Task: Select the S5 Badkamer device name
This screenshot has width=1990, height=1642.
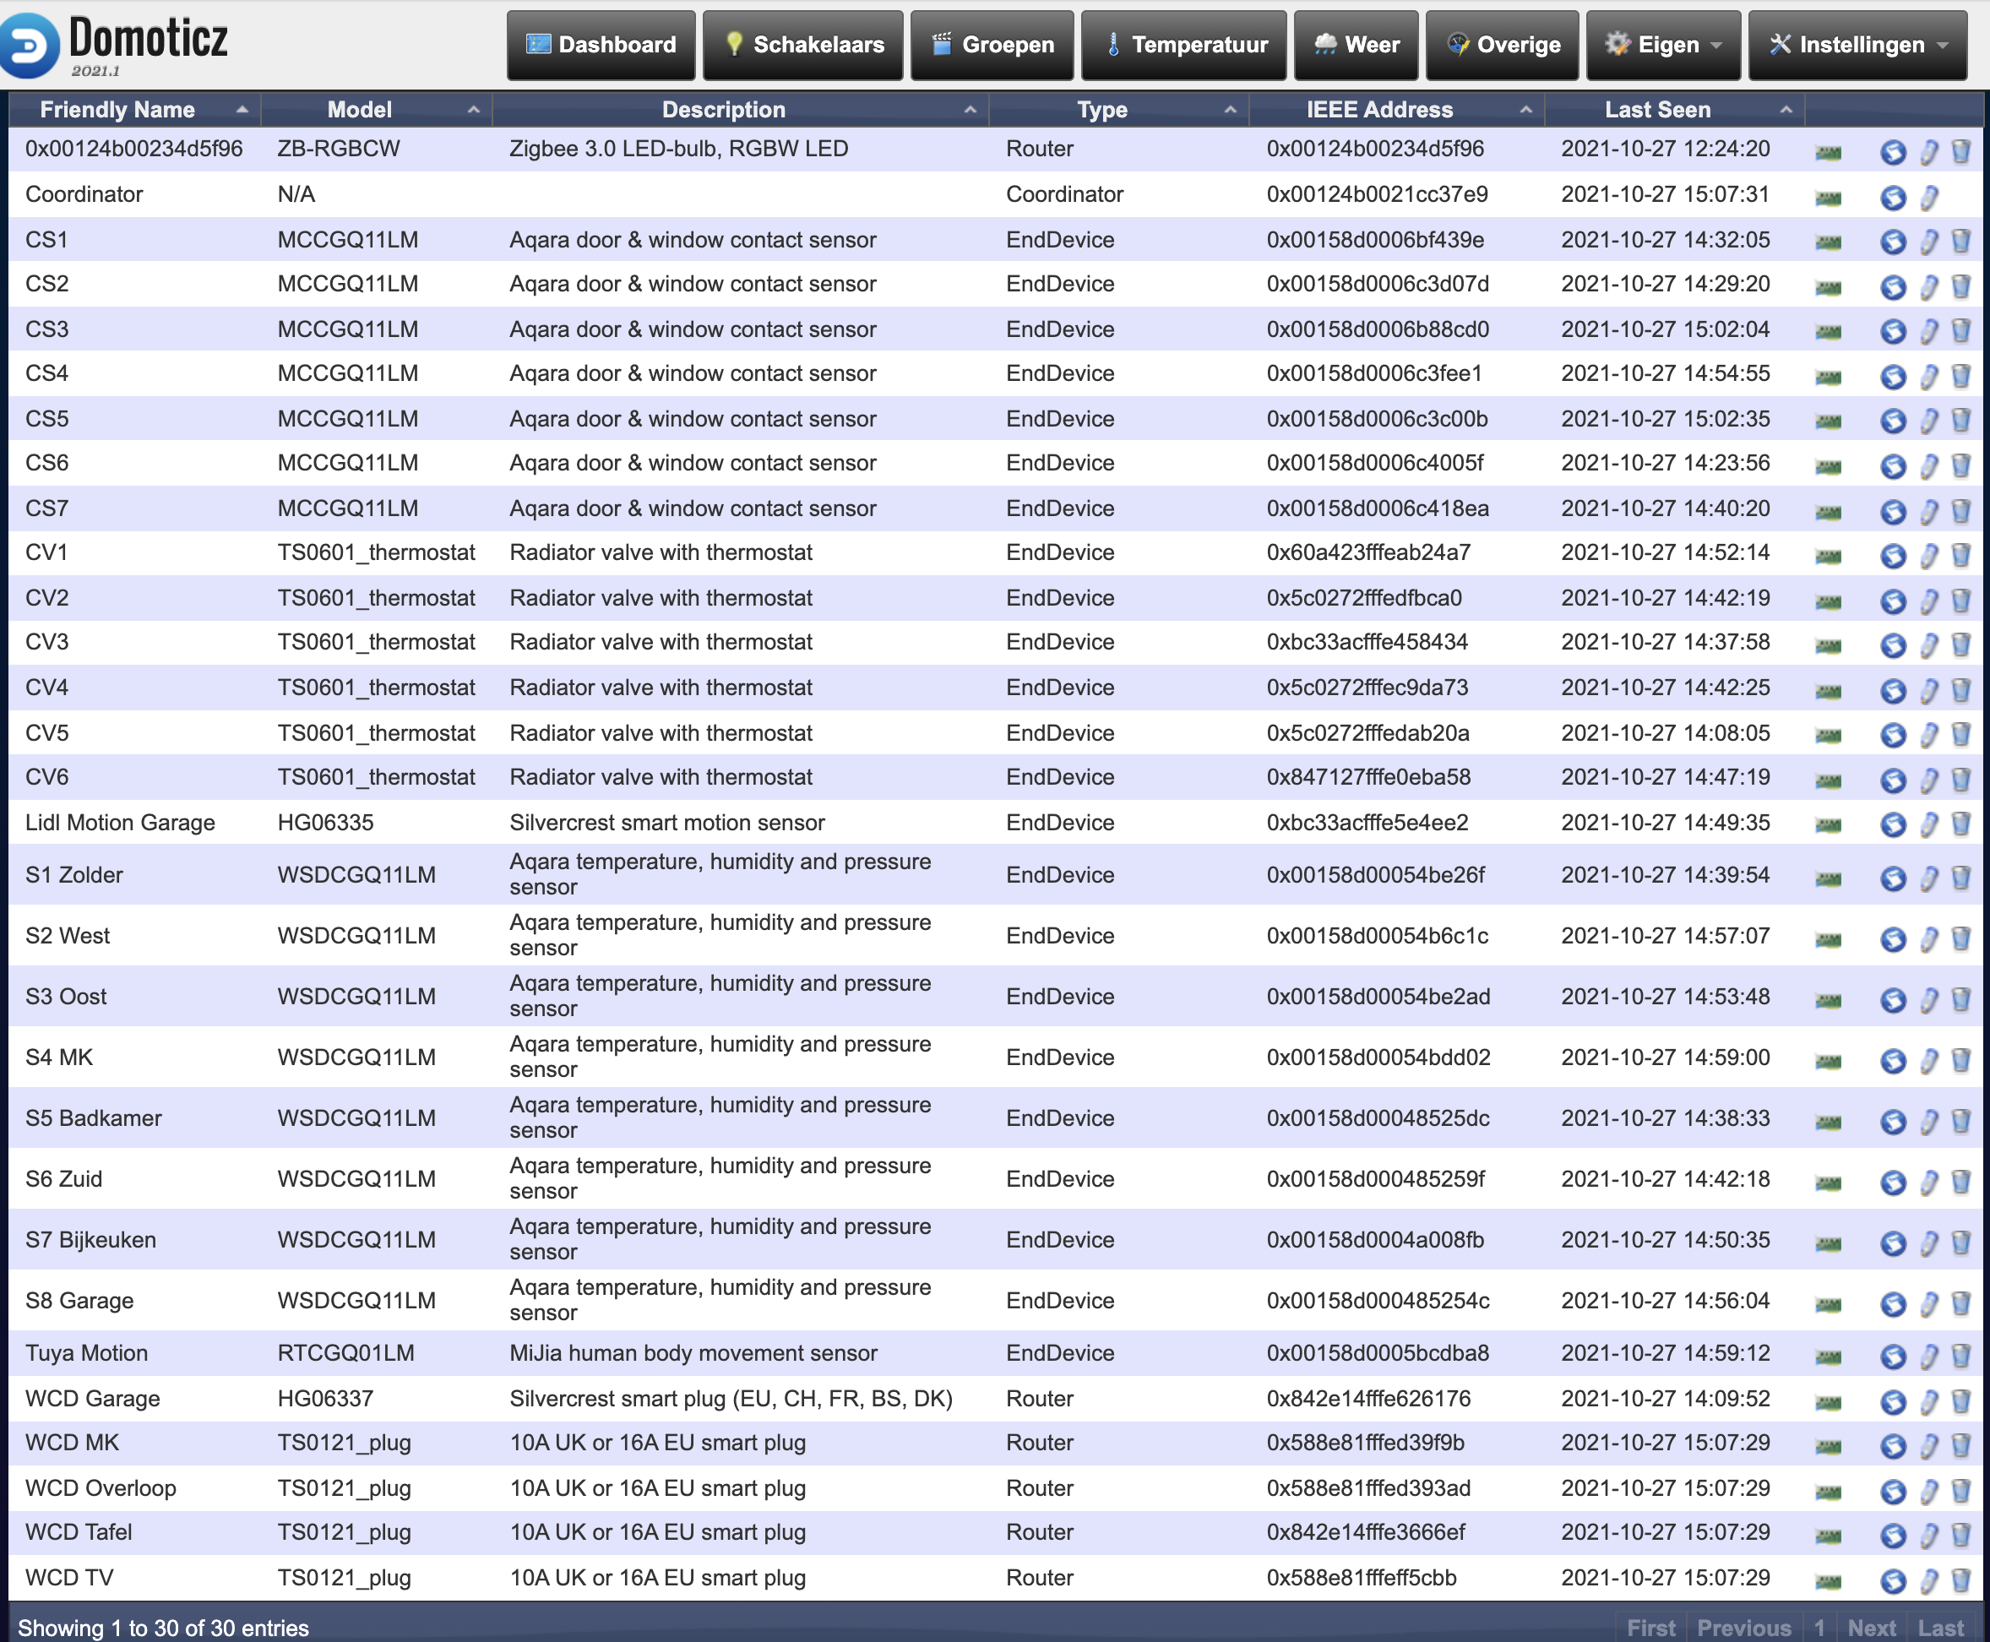Action: (93, 1118)
